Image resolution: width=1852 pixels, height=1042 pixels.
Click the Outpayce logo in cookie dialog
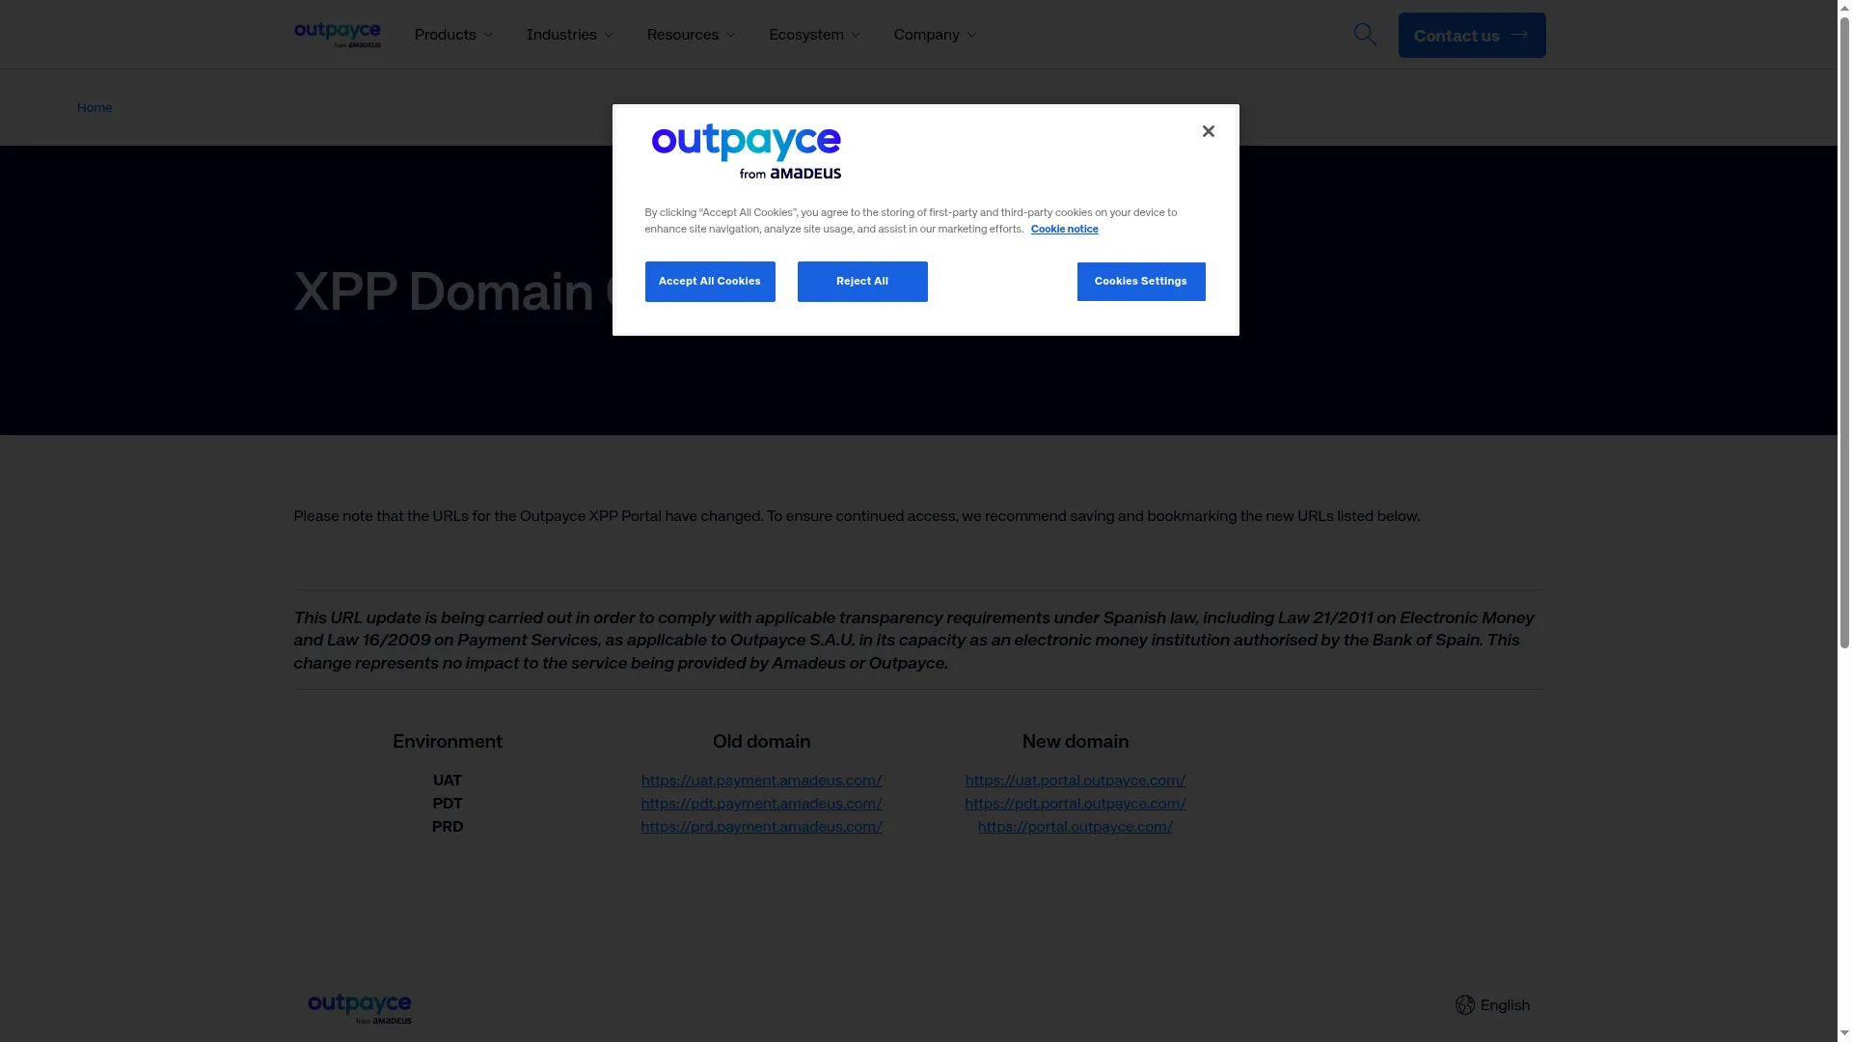pyautogui.click(x=747, y=151)
